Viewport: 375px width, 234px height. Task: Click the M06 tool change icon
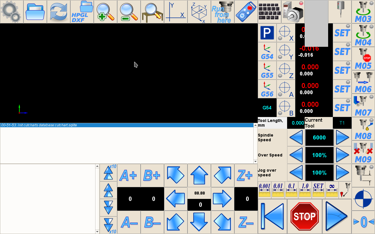(363, 82)
